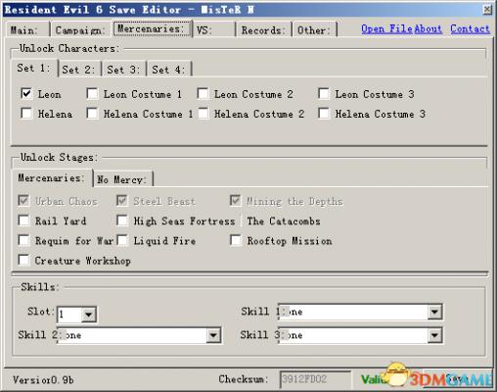
Task: Expand the Slot dropdown arrow
Action: click(88, 315)
